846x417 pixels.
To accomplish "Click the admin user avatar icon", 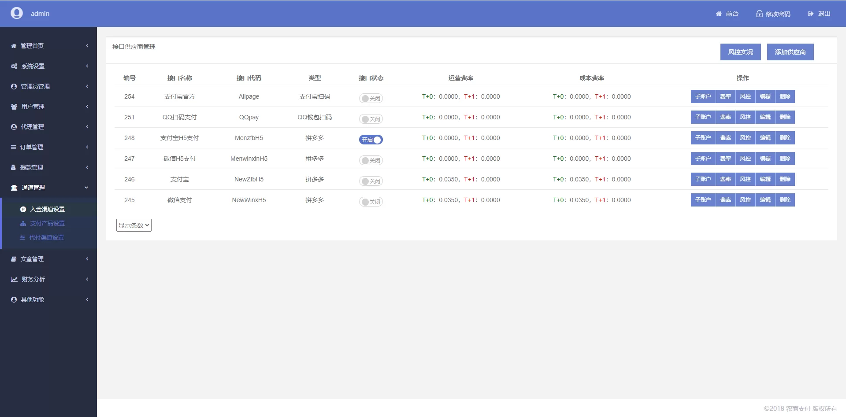I will coord(17,13).
